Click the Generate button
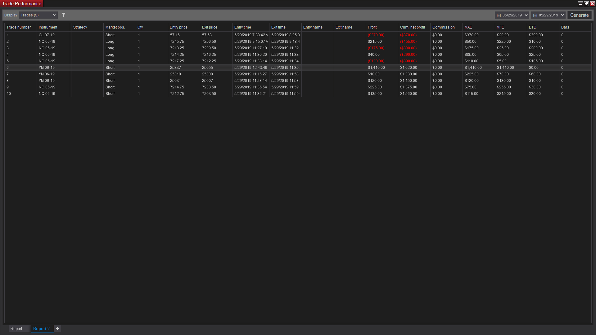 point(579,15)
